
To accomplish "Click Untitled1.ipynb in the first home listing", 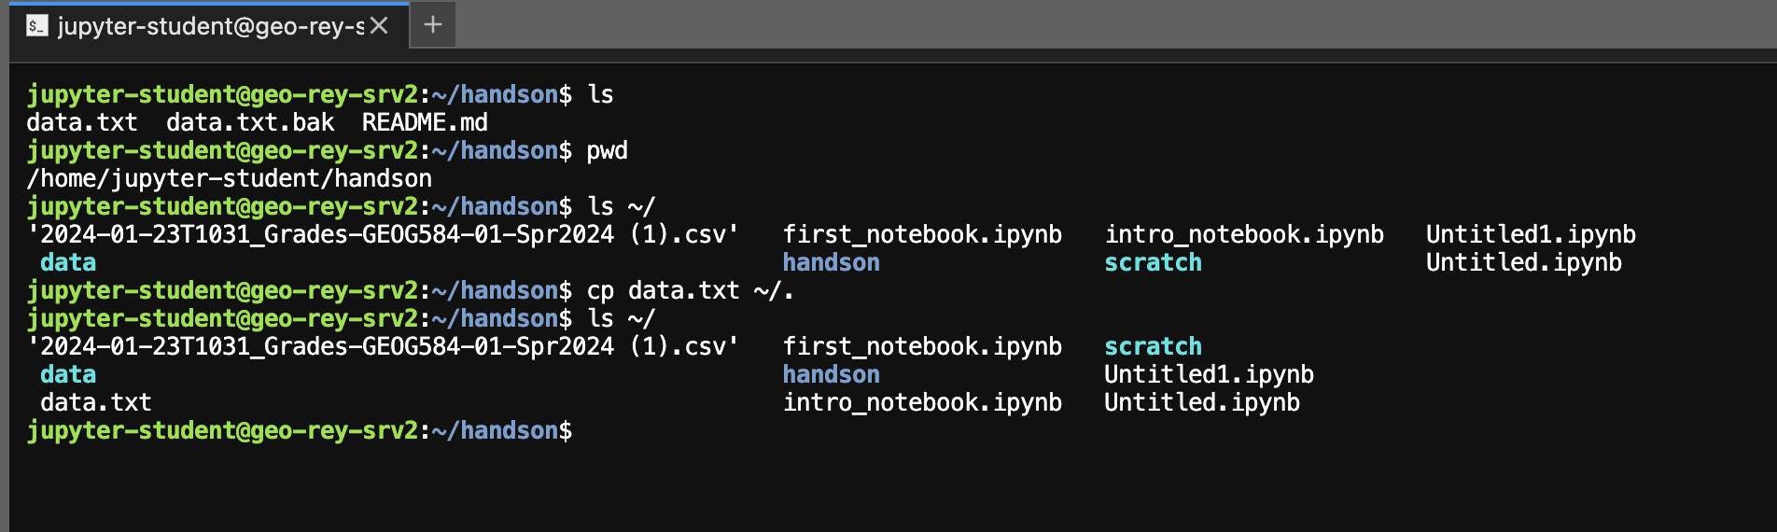I will click(1531, 234).
